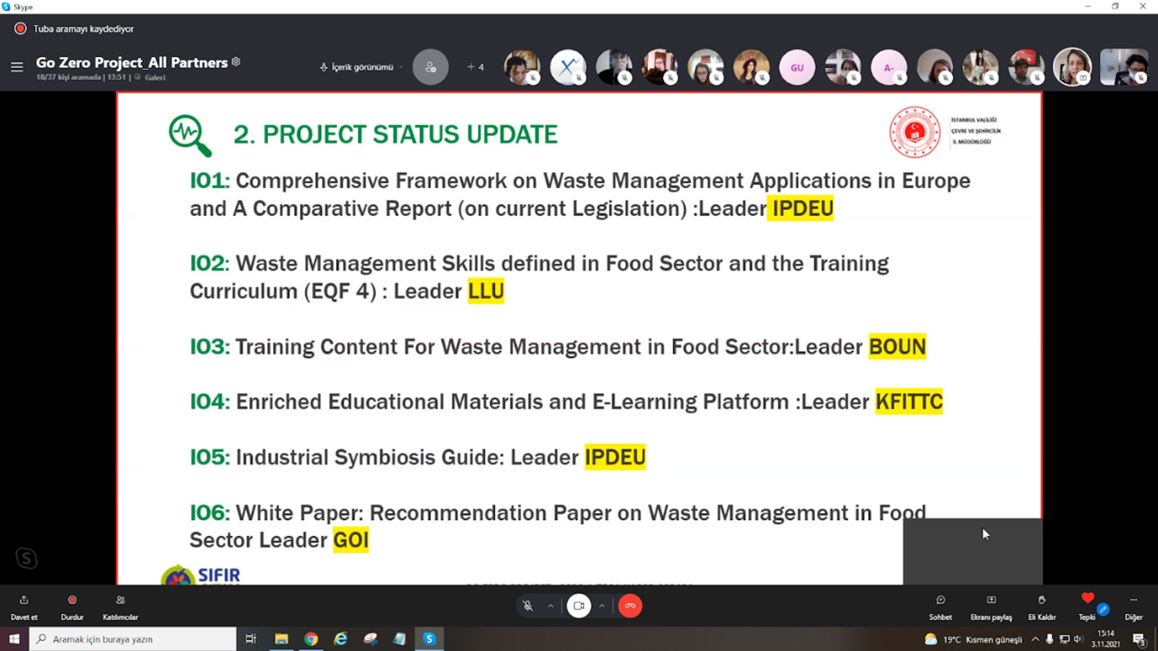Open group settings gear next to title
The height and width of the screenshot is (651, 1158).
(x=236, y=62)
